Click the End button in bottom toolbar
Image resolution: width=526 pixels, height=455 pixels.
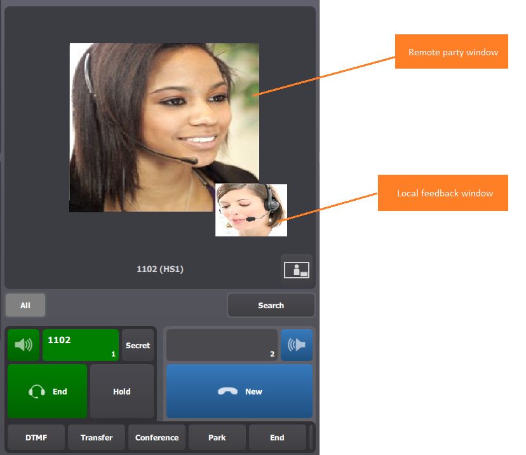point(278,437)
